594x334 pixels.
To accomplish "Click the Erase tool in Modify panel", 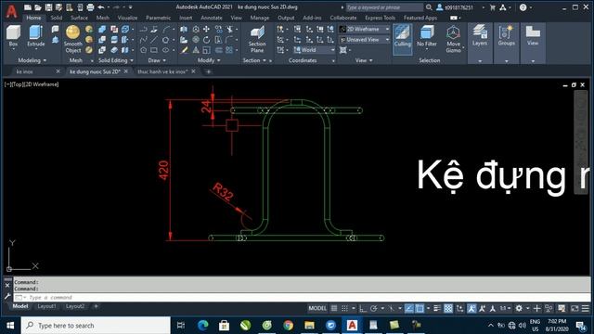I will [x=184, y=50].
